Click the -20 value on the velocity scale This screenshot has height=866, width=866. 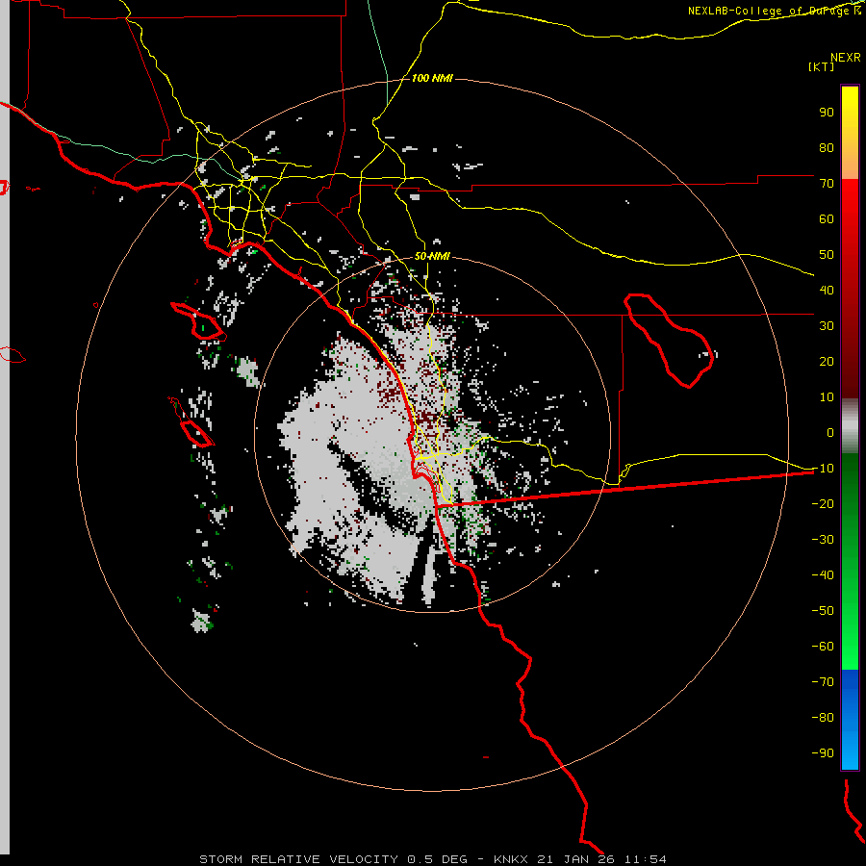[823, 503]
